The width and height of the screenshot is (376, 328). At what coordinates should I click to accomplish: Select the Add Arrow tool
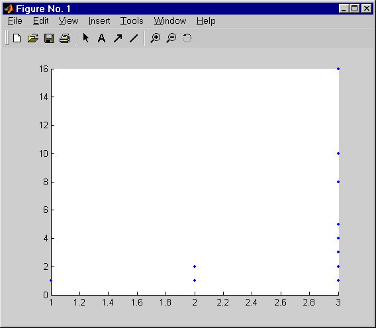coord(118,38)
